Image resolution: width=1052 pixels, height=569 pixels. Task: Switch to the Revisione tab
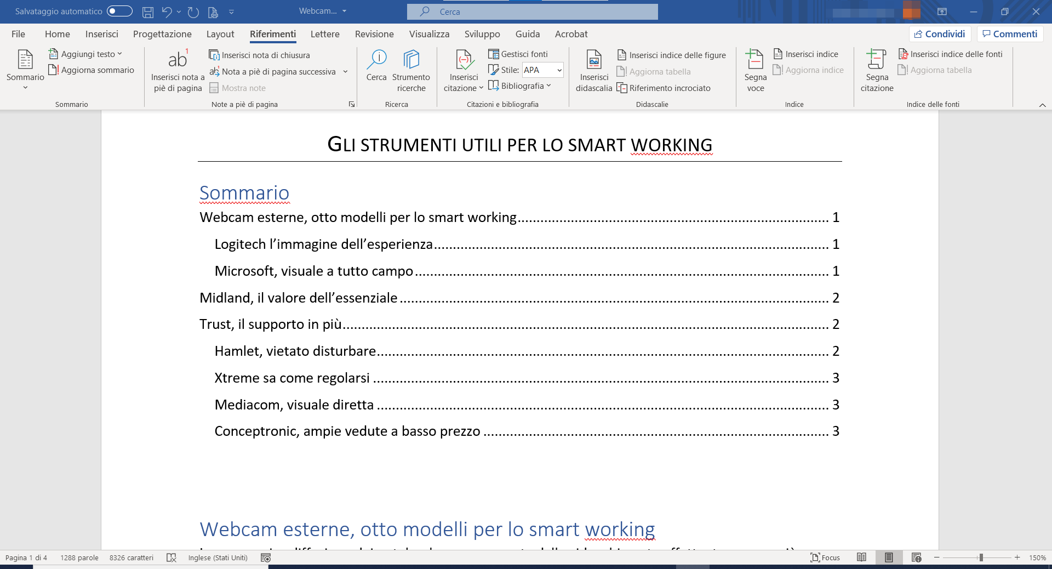pyautogui.click(x=374, y=34)
